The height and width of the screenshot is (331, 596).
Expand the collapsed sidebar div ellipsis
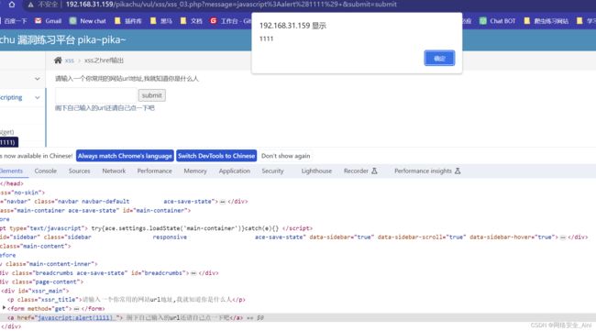pyautogui.click(x=563, y=237)
